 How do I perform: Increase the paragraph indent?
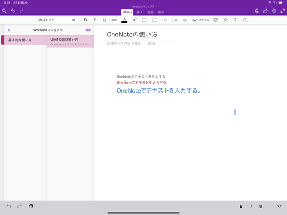175,20
